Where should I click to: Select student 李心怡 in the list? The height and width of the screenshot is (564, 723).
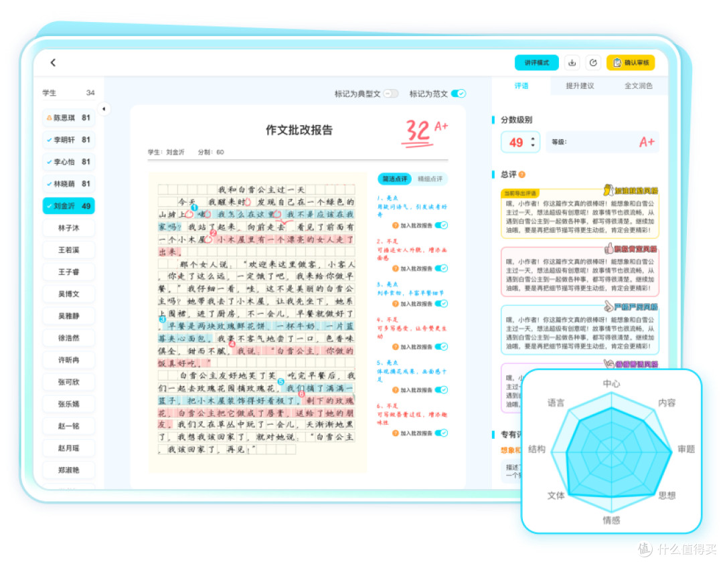[x=69, y=162]
